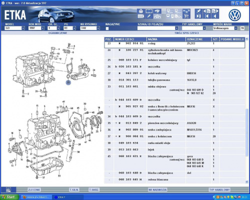Click the bottom-left status bar icon

8,189
